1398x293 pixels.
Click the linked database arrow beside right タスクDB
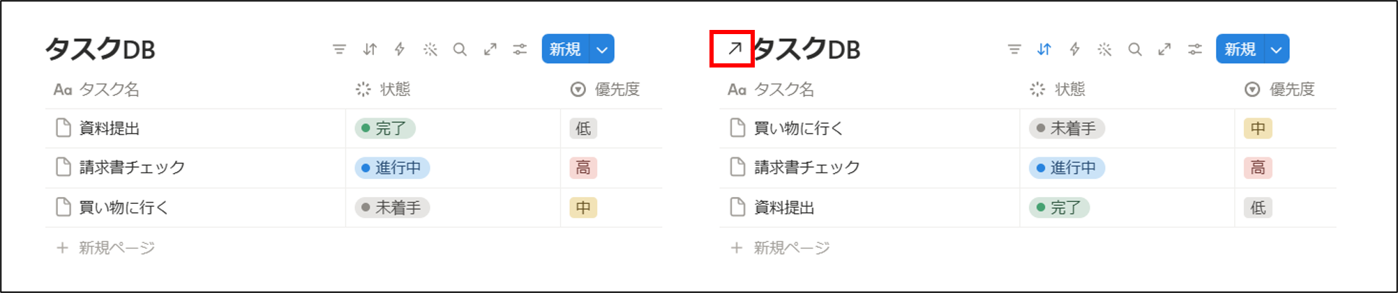(734, 49)
